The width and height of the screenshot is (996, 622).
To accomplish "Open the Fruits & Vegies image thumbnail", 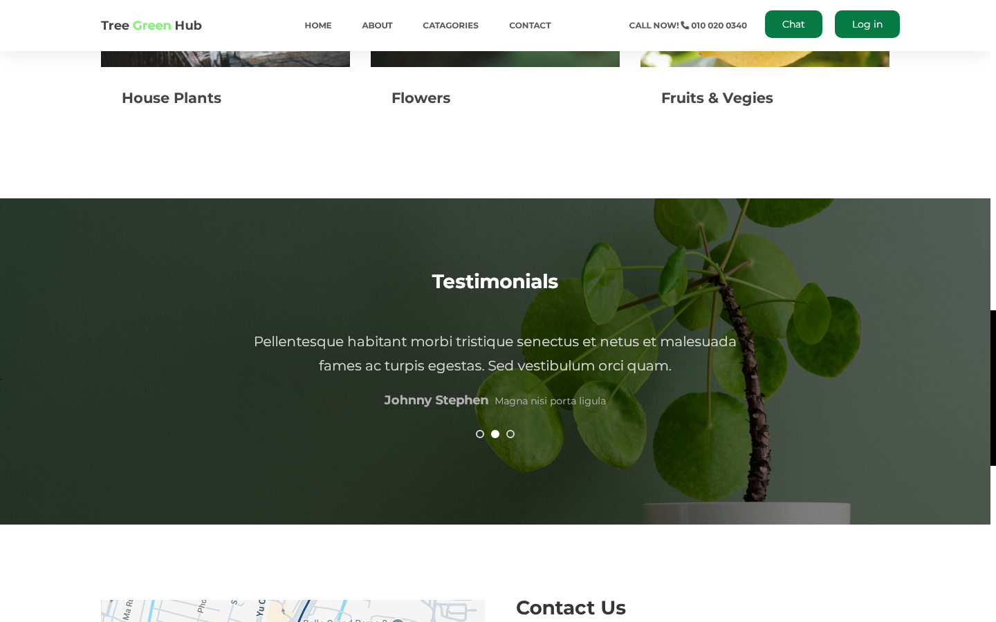I will point(765,59).
